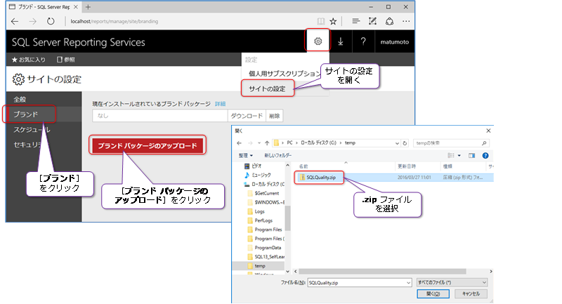Image resolution: width=562 pixels, height=304 pixels.
Task: Sort by 名前 column header
Action: [x=303, y=166]
